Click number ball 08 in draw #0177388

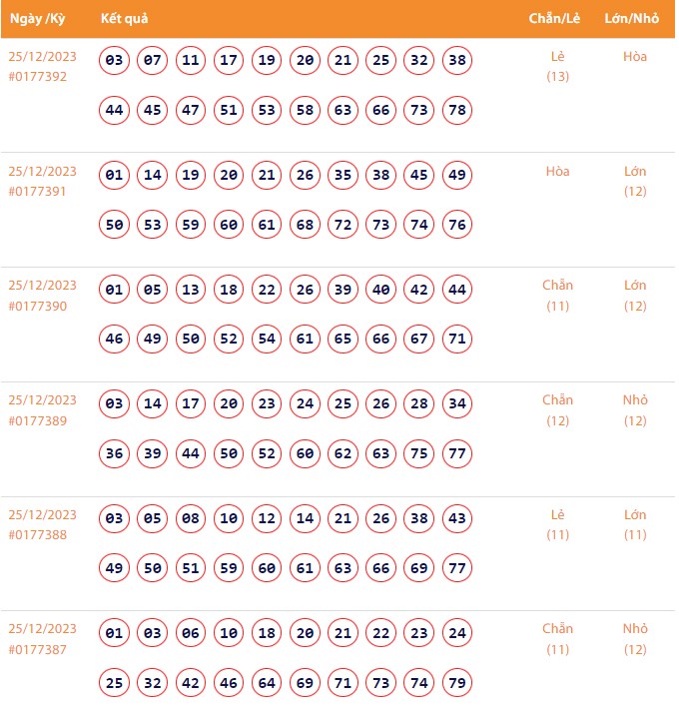tap(191, 519)
